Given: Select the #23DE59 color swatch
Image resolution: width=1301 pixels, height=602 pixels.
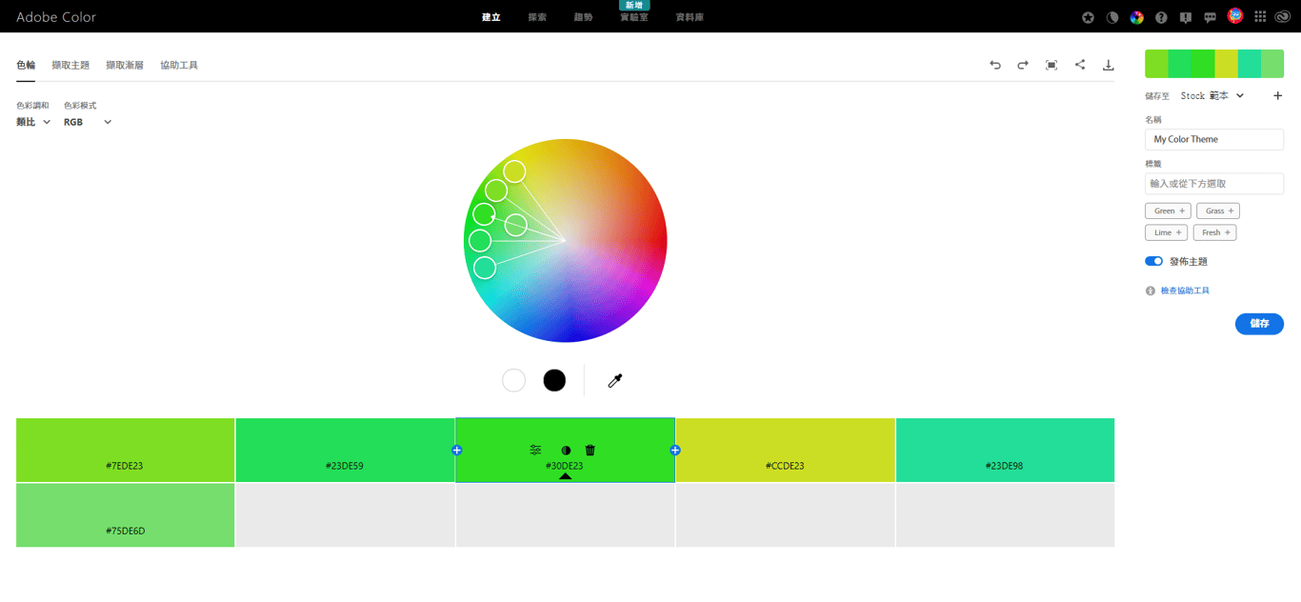Looking at the screenshot, I should (x=345, y=450).
